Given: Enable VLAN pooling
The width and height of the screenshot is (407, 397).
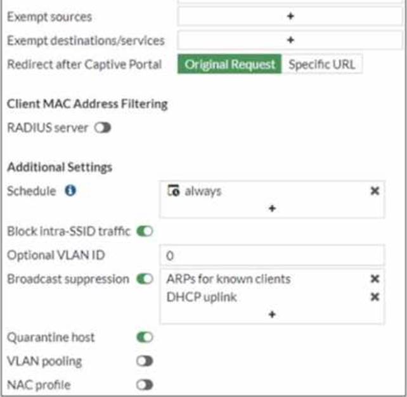Looking at the screenshot, I should [145, 361].
